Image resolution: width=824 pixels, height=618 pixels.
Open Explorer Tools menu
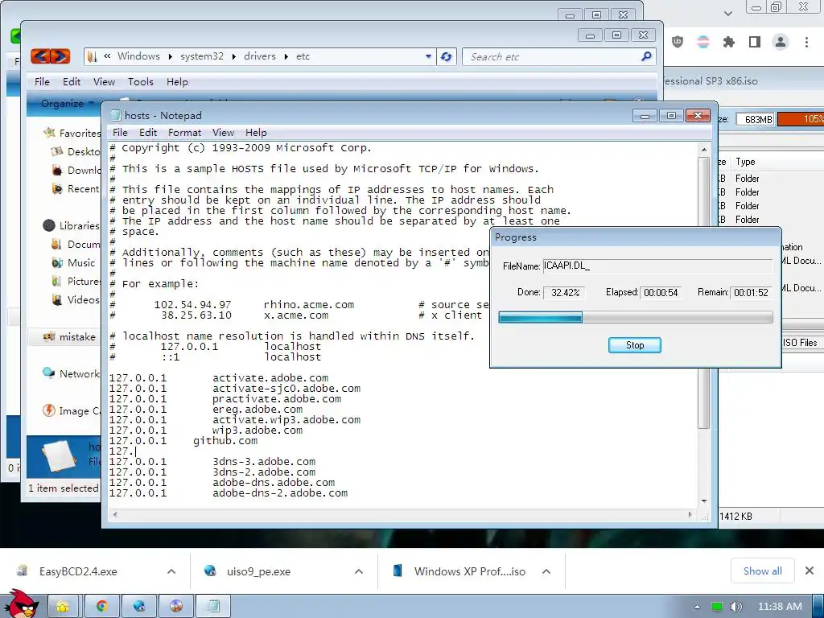pyautogui.click(x=140, y=81)
